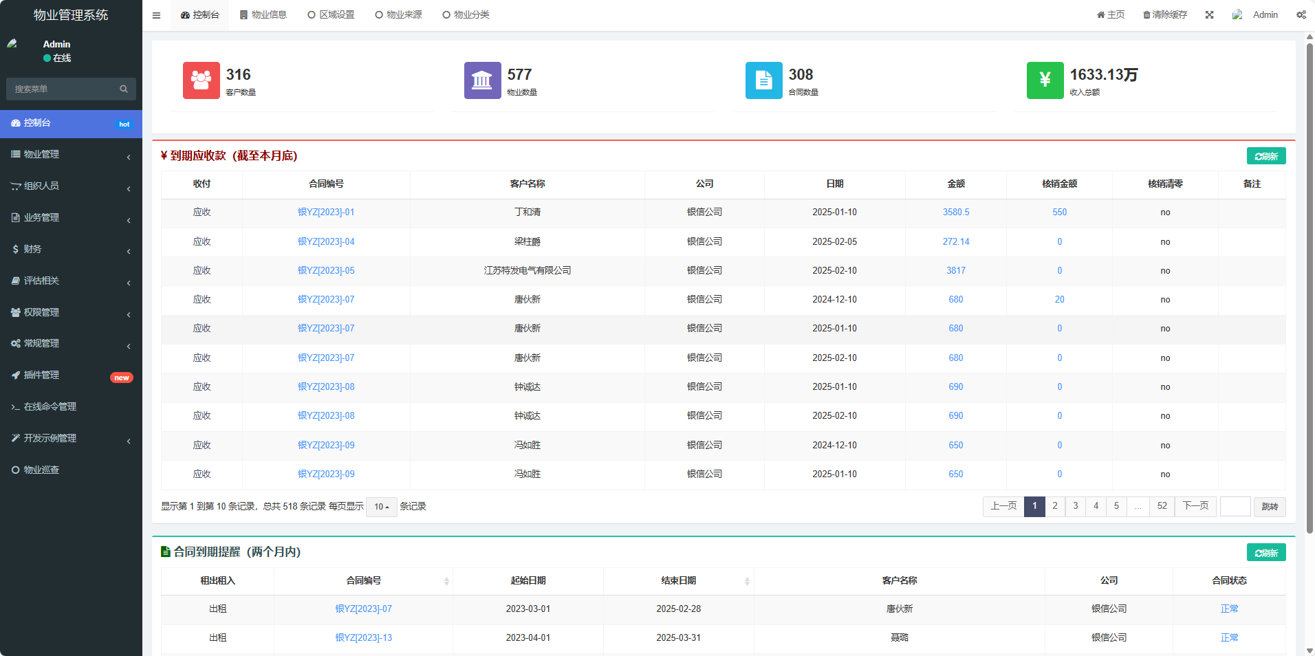Switch to the 物业信息 tab

263,14
